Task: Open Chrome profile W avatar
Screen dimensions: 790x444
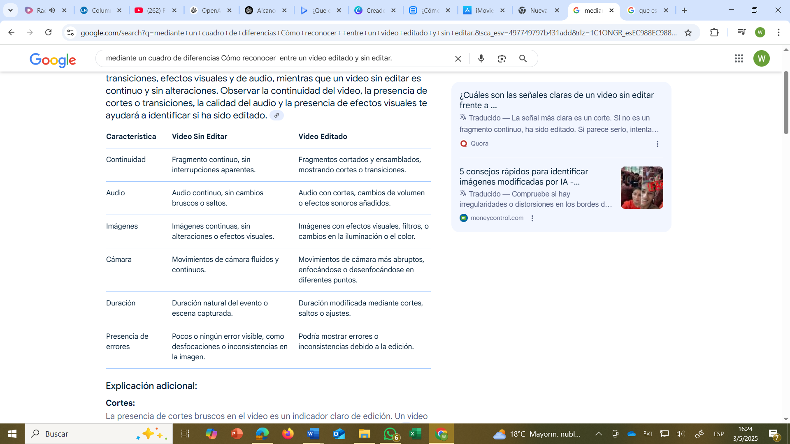Action: pyautogui.click(x=760, y=32)
